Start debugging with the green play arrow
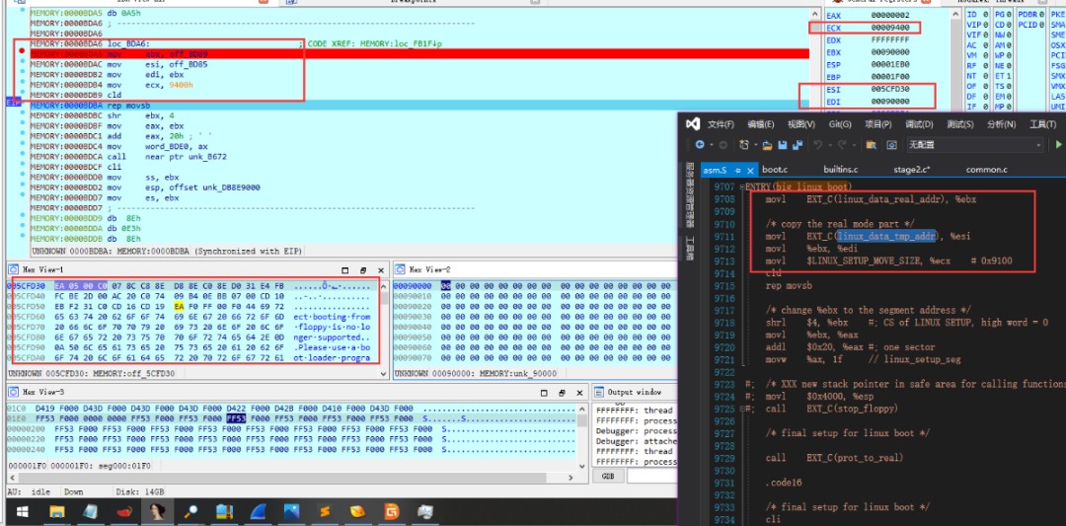The width and height of the screenshot is (1066, 526). (1057, 145)
